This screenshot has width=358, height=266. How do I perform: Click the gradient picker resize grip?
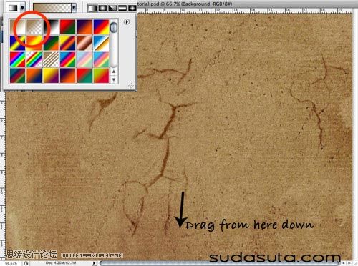(x=131, y=85)
